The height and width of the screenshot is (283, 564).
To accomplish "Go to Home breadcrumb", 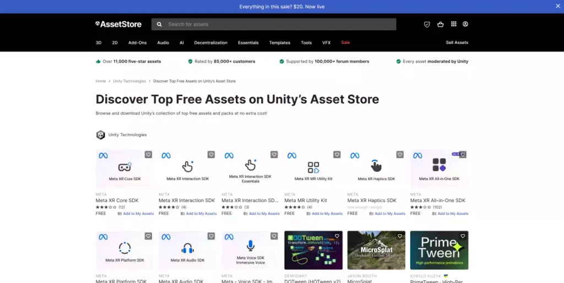I will [101, 81].
